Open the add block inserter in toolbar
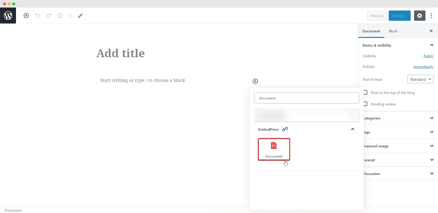438x213 pixels. [26, 16]
